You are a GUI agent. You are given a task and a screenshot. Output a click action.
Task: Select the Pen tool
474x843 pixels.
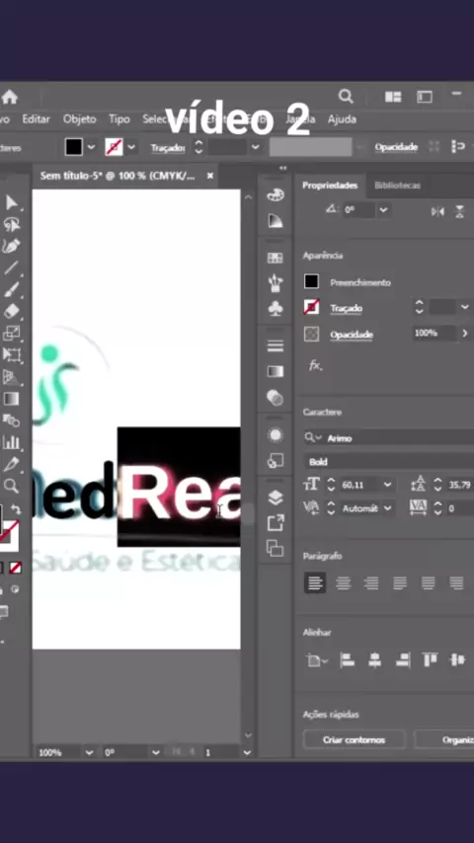click(11, 246)
